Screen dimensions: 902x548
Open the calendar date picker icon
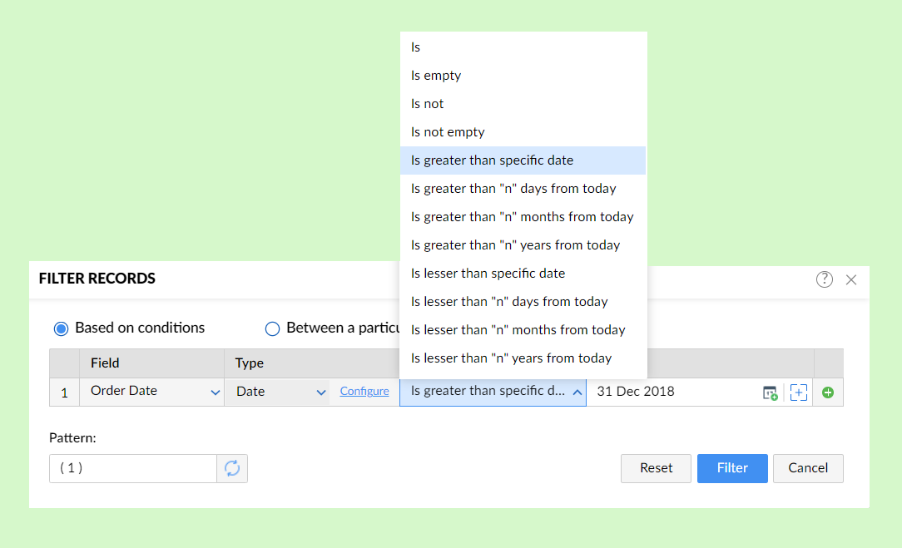[771, 392]
